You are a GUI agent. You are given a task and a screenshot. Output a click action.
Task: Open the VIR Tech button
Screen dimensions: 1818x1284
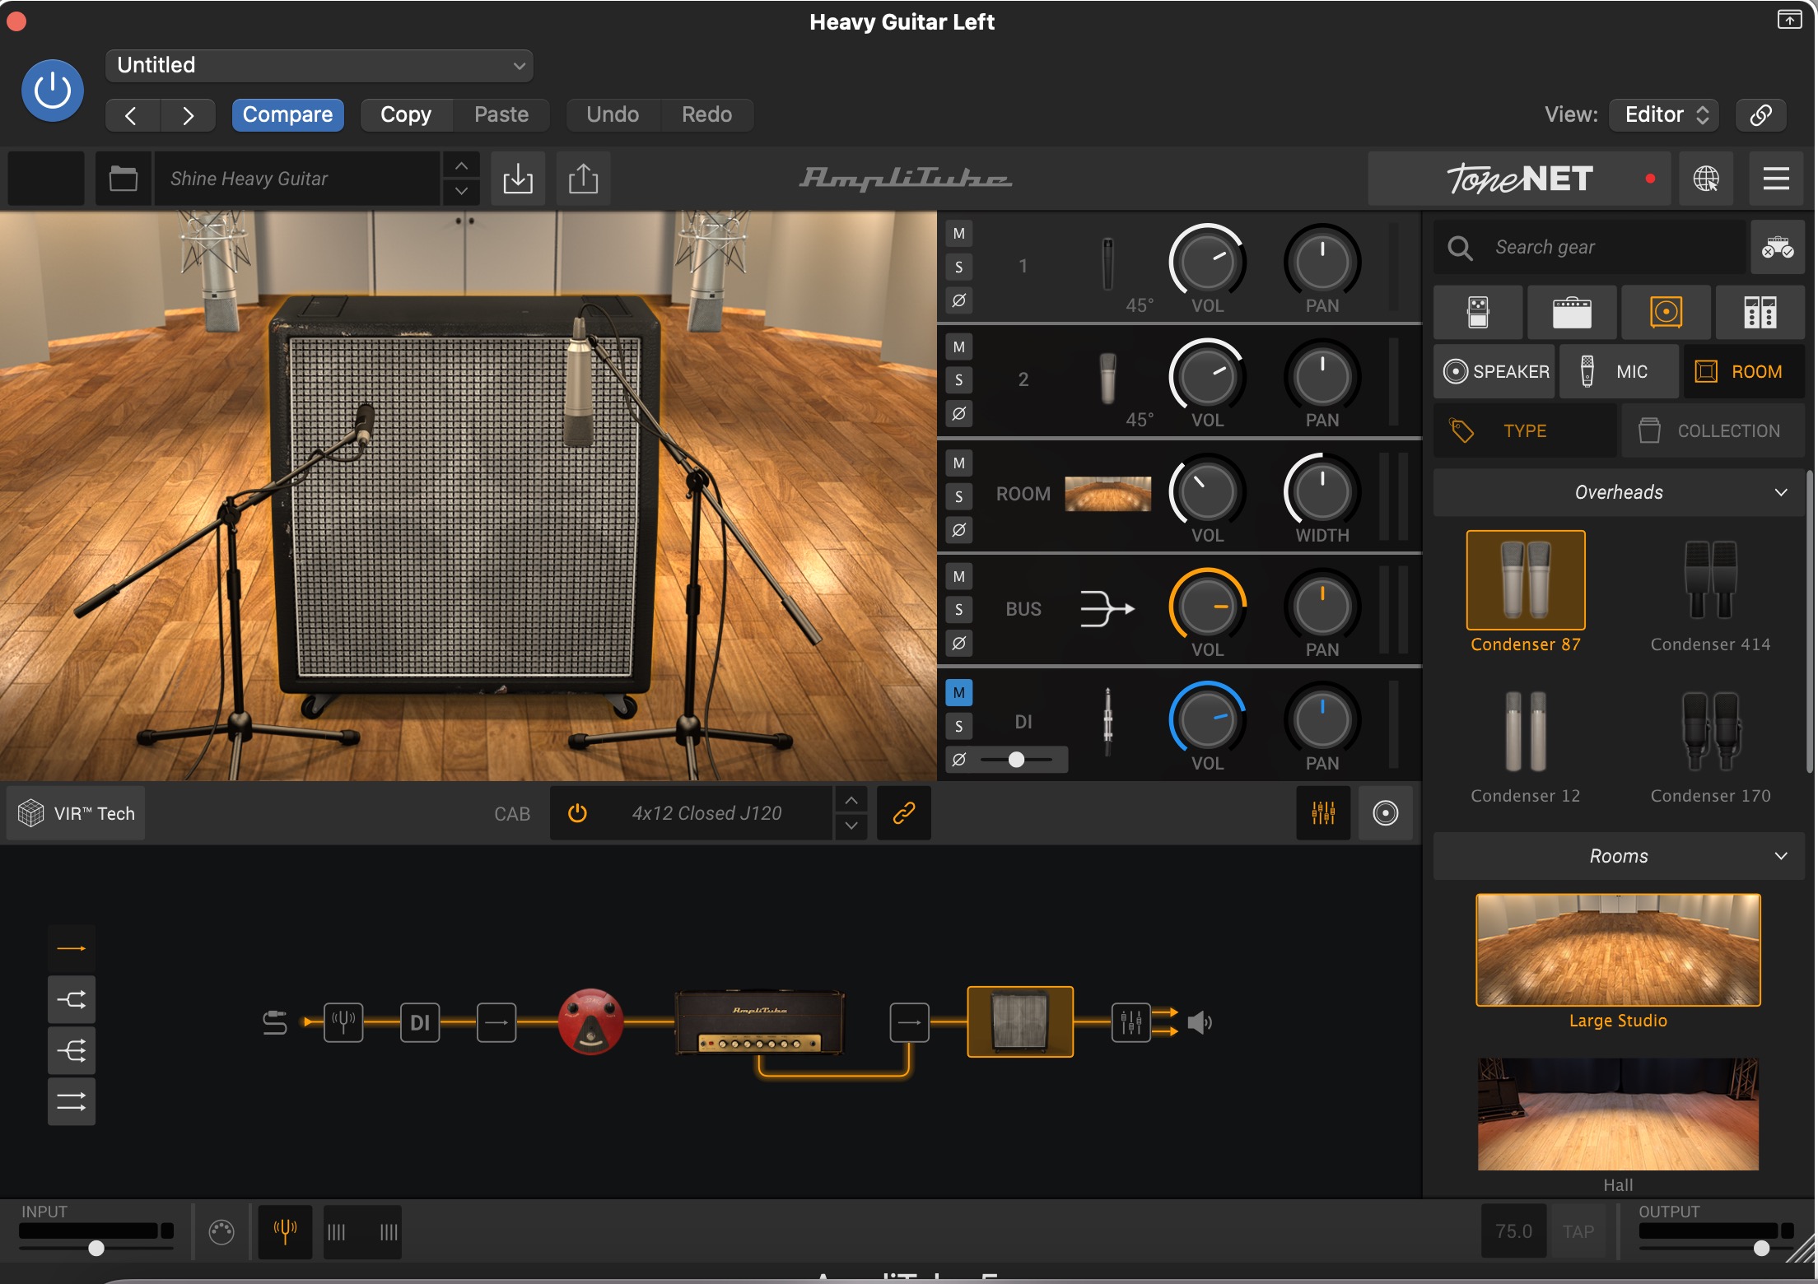coord(76,814)
